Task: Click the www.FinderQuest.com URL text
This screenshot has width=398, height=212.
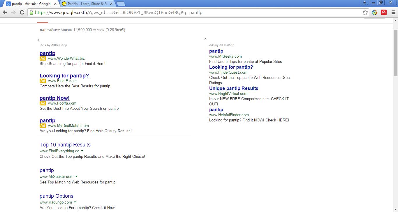Action: pyautogui.click(x=228, y=73)
